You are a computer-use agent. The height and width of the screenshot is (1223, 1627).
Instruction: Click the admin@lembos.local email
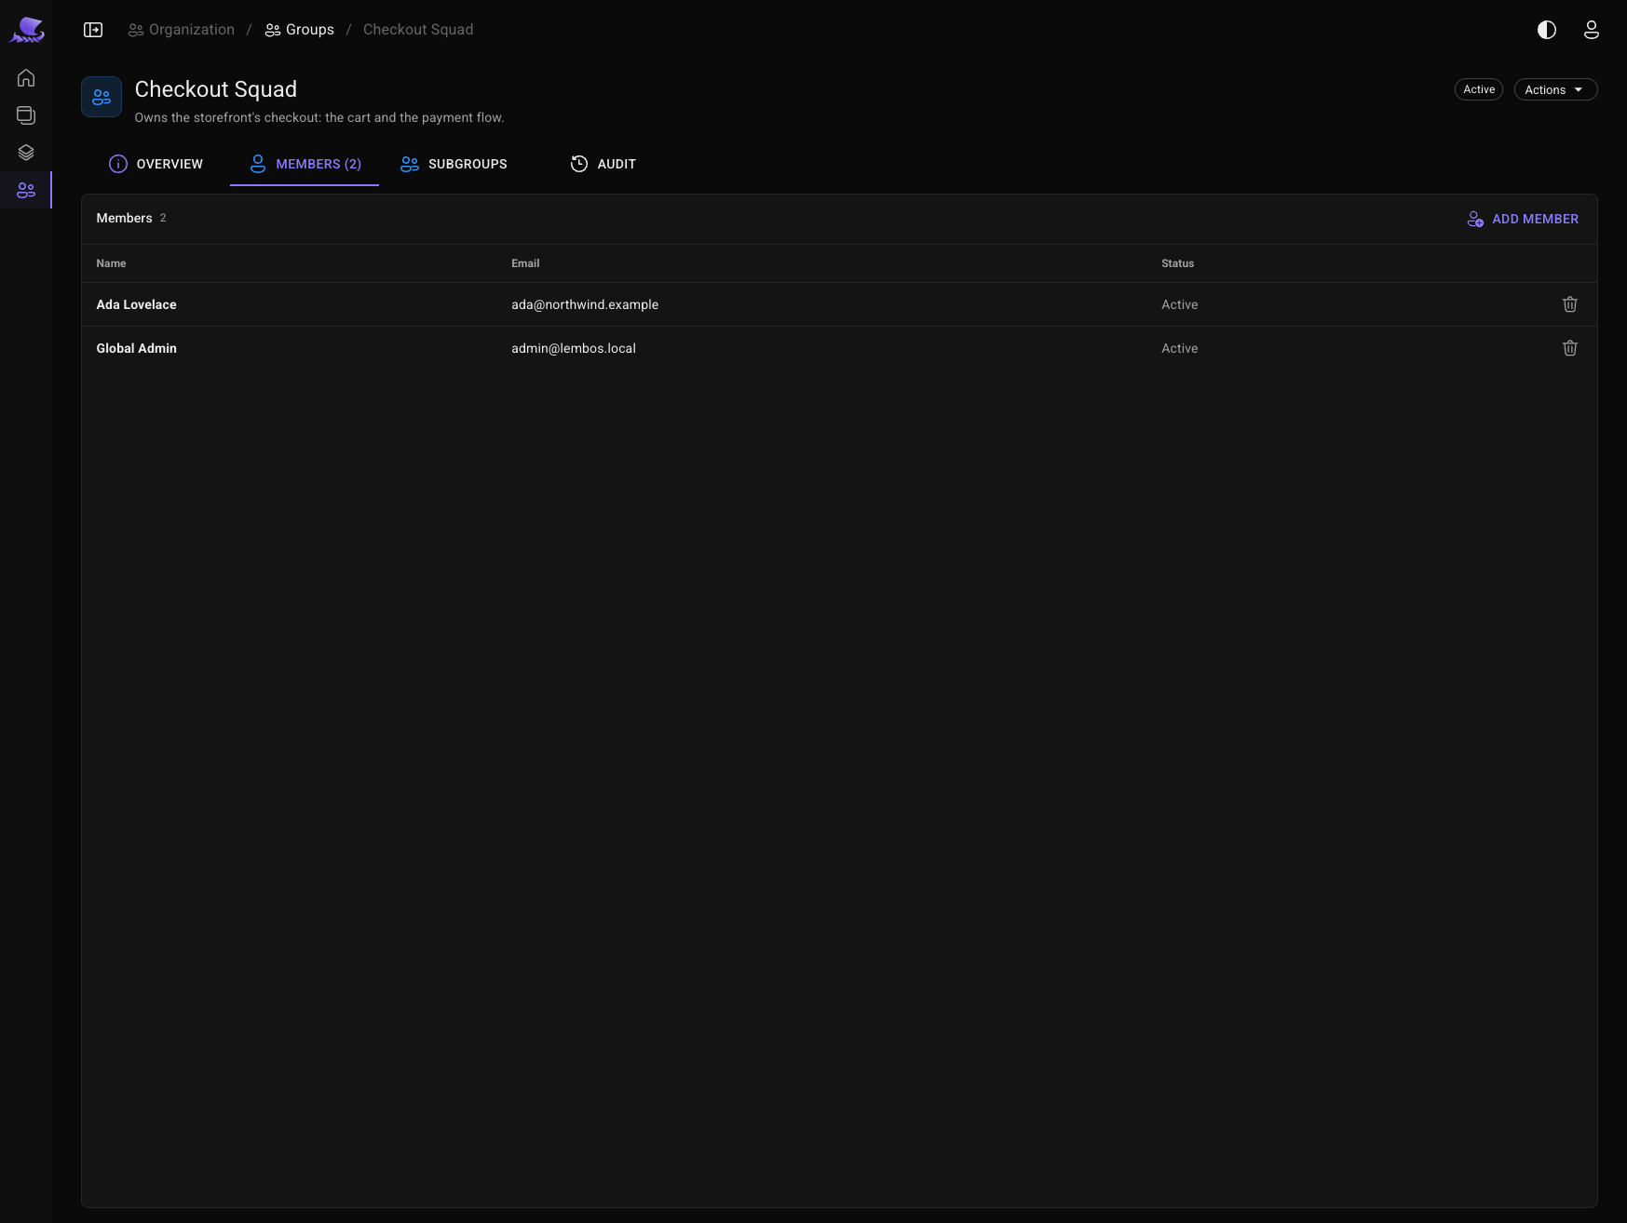tap(574, 348)
